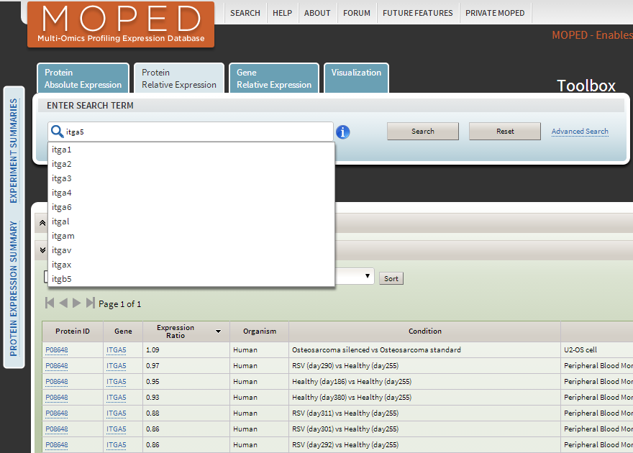Select itgav from the autocomplete suggestions
Image resolution: width=633 pixels, height=453 pixels.
pyautogui.click(x=61, y=250)
